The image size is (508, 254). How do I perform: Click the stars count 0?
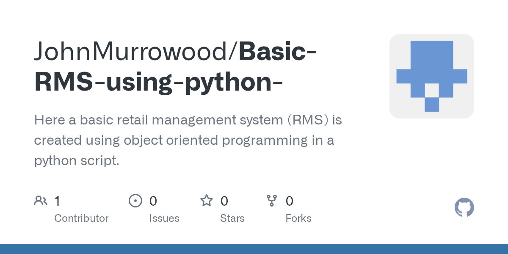224,201
